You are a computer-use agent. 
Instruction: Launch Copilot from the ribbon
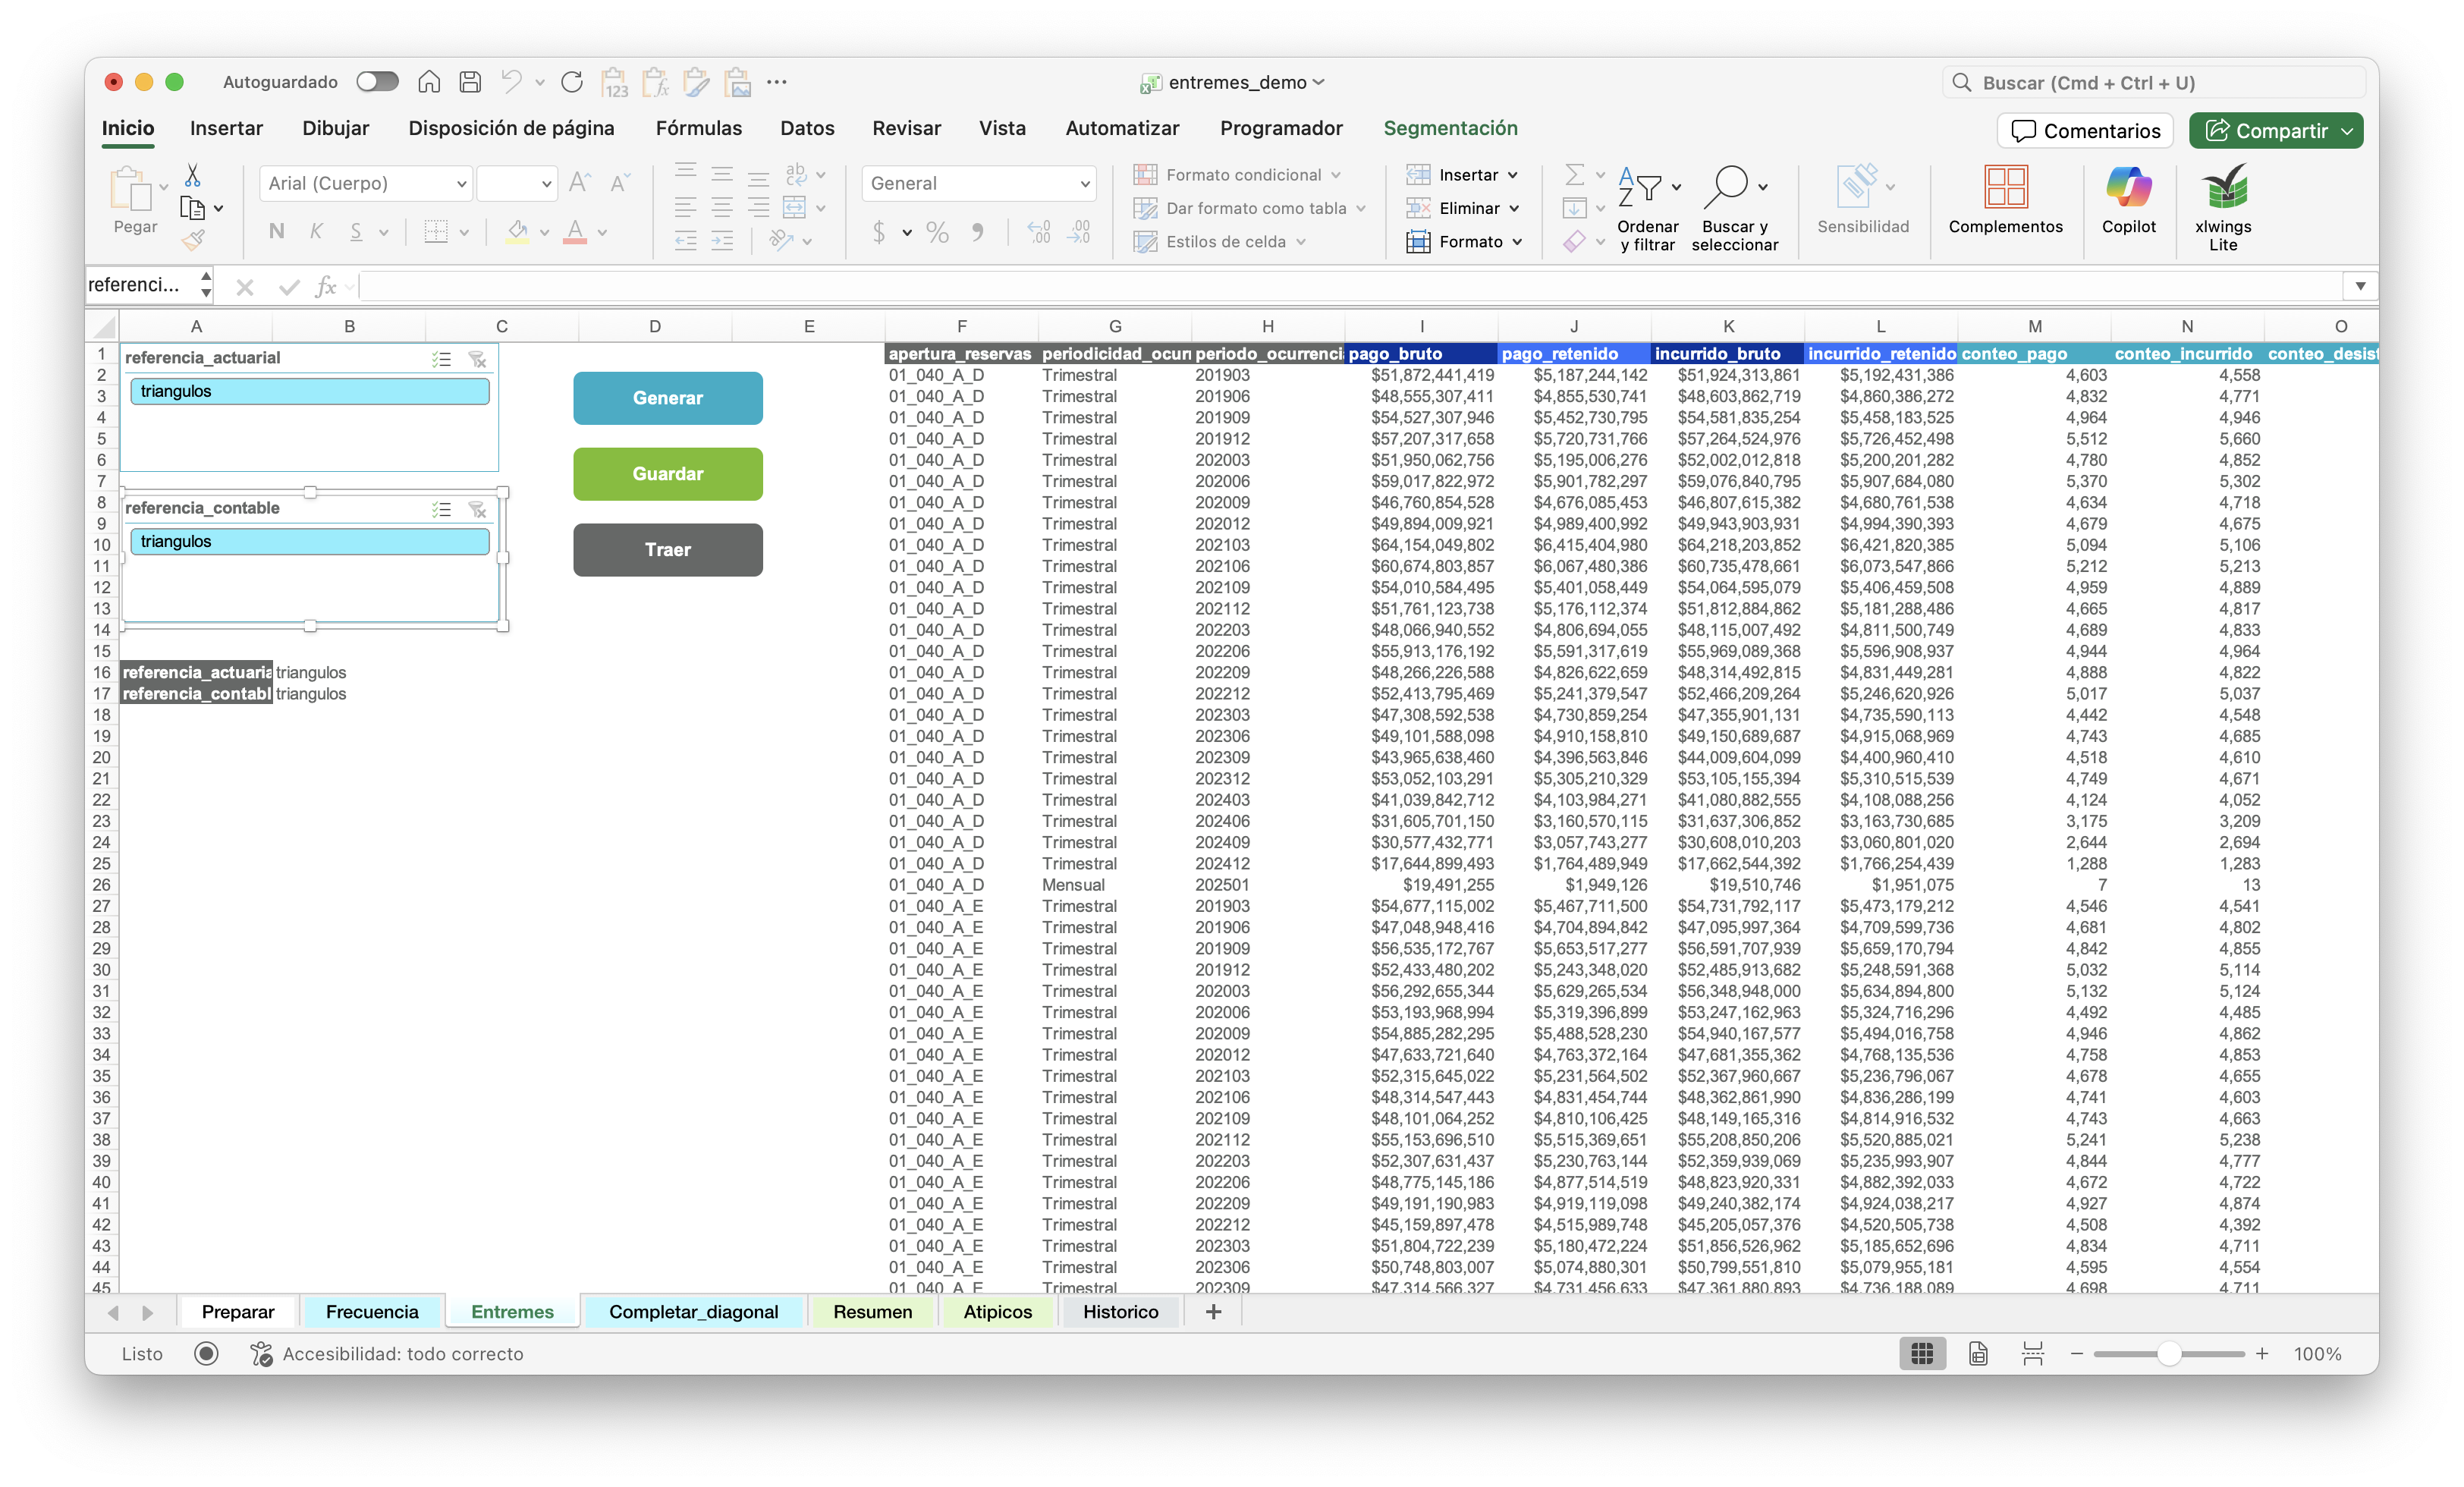(x=2128, y=187)
